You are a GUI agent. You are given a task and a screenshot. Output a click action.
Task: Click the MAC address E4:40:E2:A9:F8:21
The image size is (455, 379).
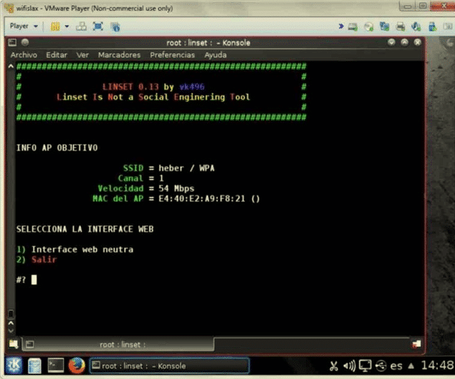pyautogui.click(x=201, y=198)
